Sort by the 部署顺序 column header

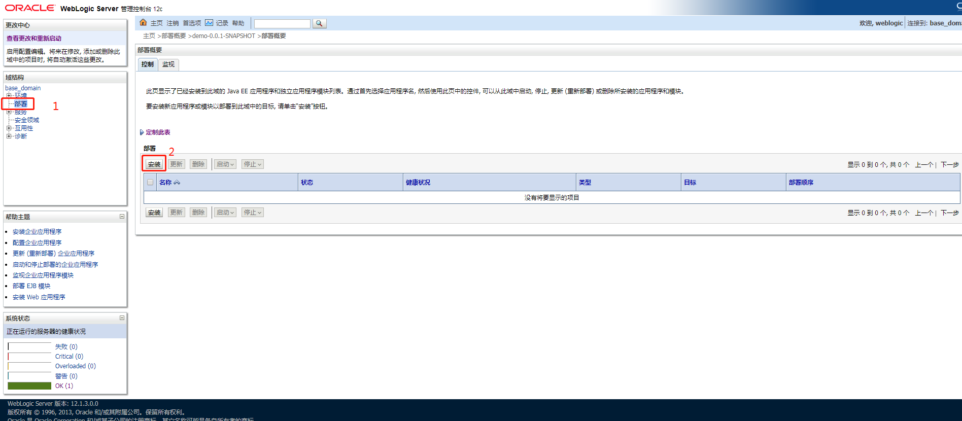tap(801, 183)
